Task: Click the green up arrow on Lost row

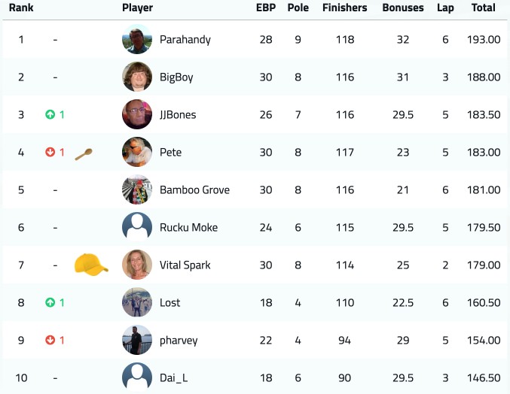Action: 50,302
